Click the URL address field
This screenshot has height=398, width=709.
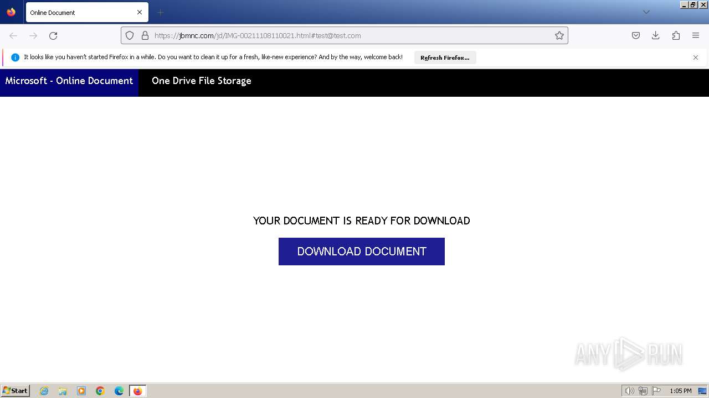[x=344, y=35]
